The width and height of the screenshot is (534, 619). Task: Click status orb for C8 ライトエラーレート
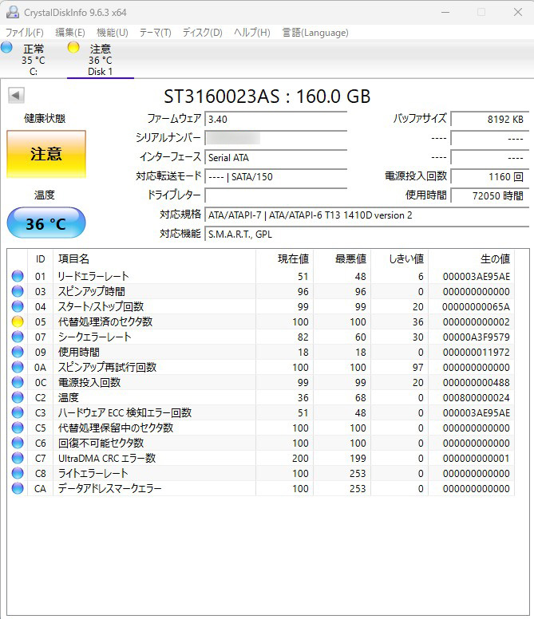point(18,473)
